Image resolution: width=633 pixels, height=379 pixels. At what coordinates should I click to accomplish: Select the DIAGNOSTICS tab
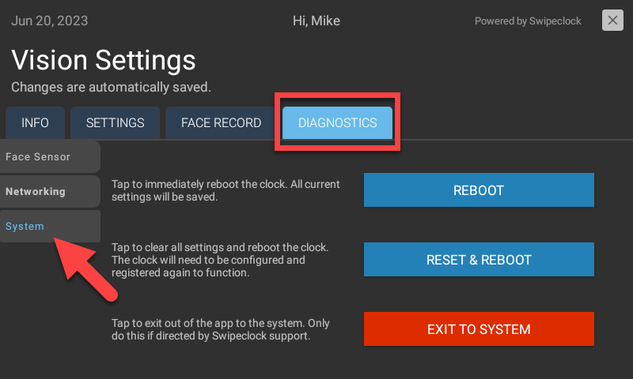[x=337, y=123]
